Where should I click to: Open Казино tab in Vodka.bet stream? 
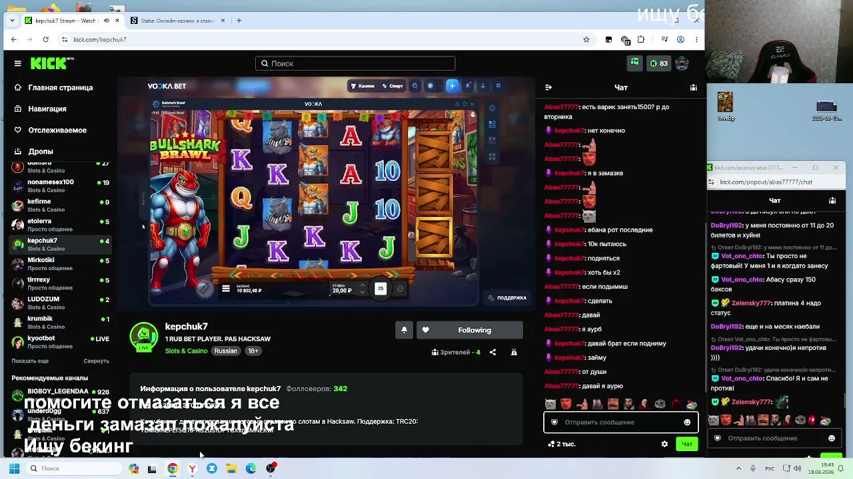[x=363, y=86]
